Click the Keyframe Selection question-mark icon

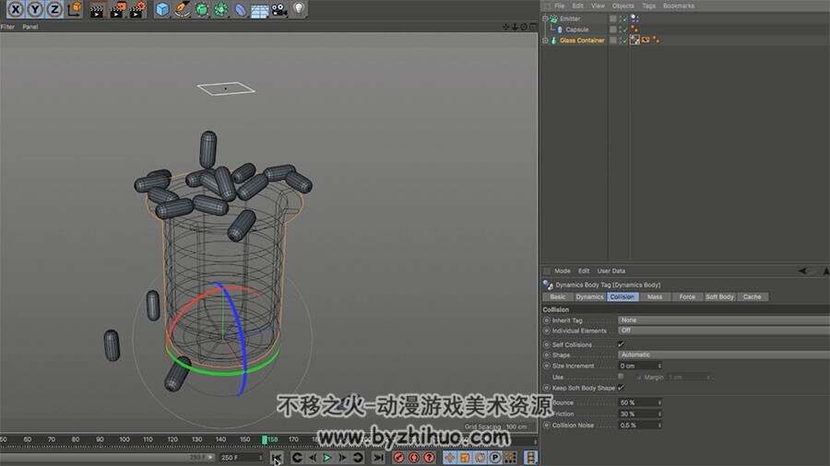tap(429, 458)
